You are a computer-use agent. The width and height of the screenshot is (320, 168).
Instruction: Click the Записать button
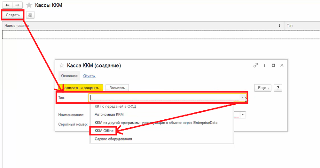point(117,88)
